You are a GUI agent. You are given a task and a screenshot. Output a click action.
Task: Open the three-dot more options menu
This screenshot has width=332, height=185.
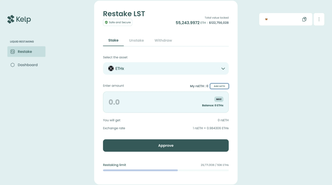point(319,19)
